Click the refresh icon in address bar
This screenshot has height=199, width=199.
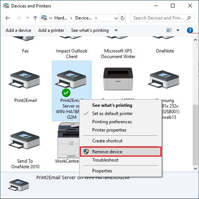click(122, 18)
